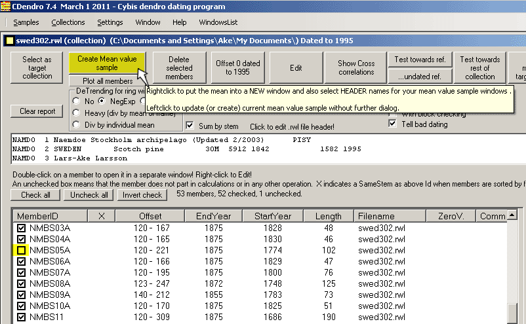Click the Clear report button
Screen dimensions: 526x324
click(37, 111)
